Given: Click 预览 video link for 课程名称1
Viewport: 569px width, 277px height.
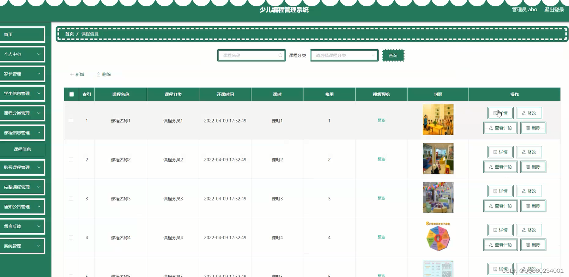Looking at the screenshot, I should (381, 121).
